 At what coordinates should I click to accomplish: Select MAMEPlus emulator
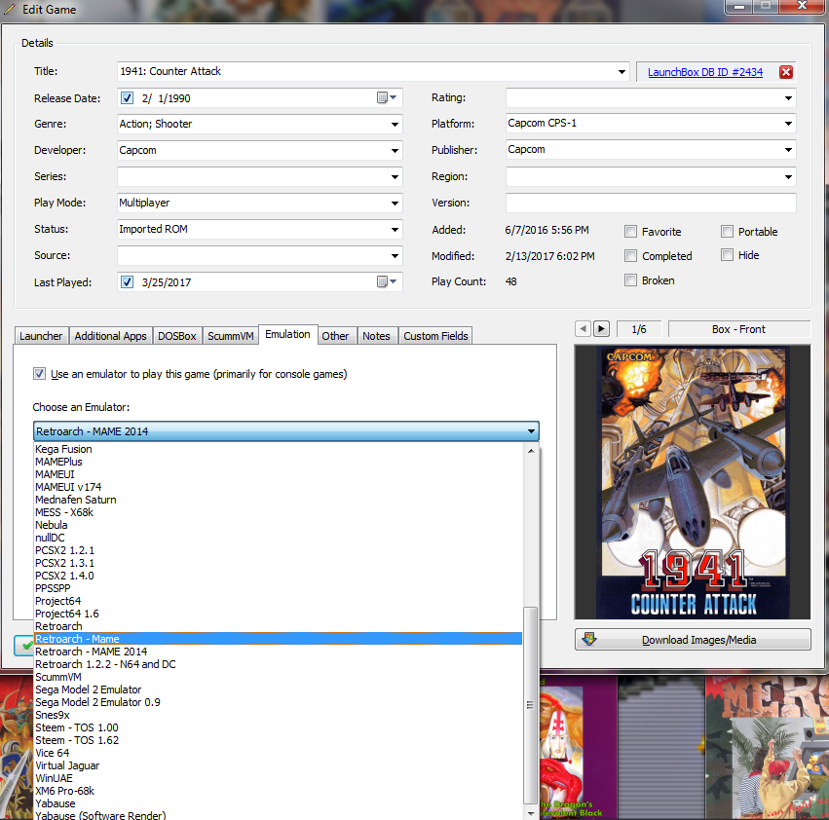tap(278, 462)
